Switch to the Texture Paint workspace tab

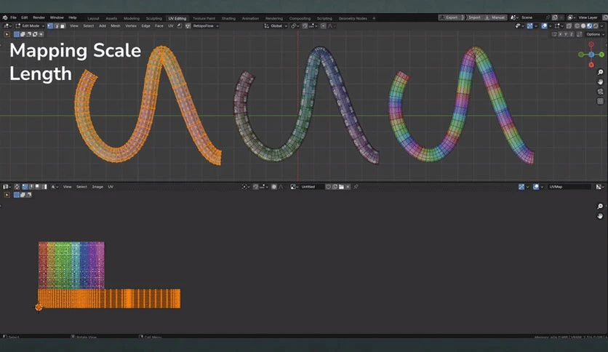[204, 19]
